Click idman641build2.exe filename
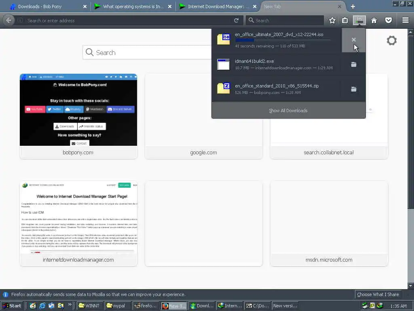414x311 pixels. 255,61
